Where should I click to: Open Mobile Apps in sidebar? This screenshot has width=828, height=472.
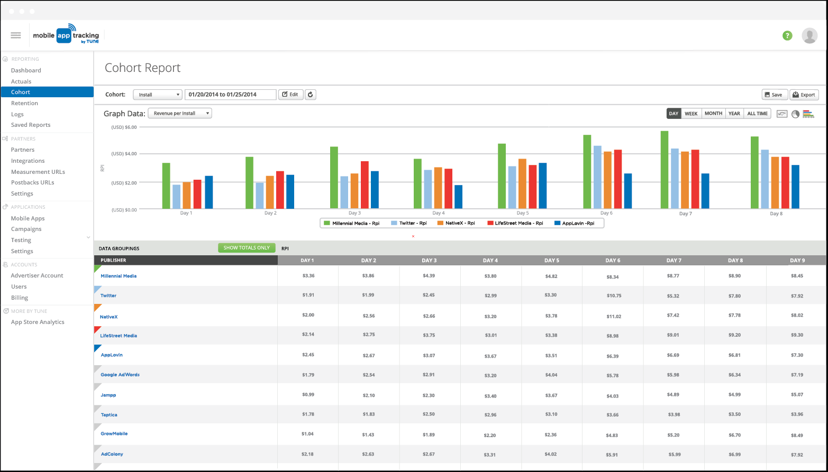click(x=28, y=218)
